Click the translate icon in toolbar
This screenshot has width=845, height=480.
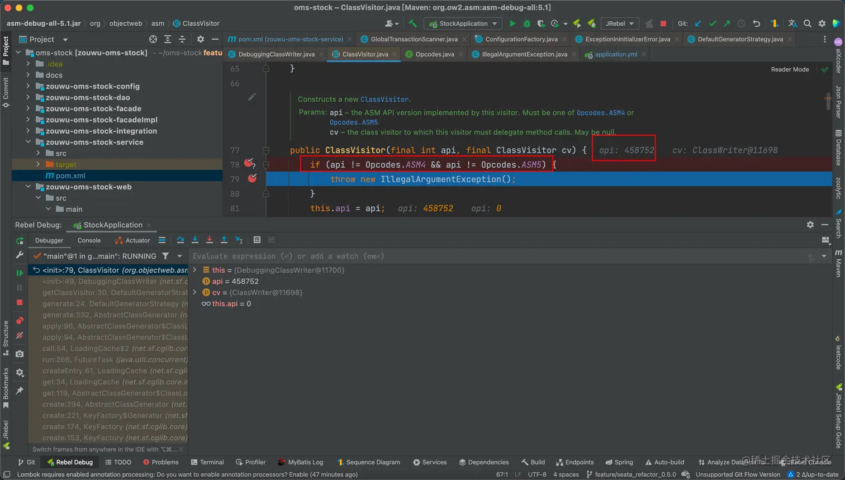point(792,23)
